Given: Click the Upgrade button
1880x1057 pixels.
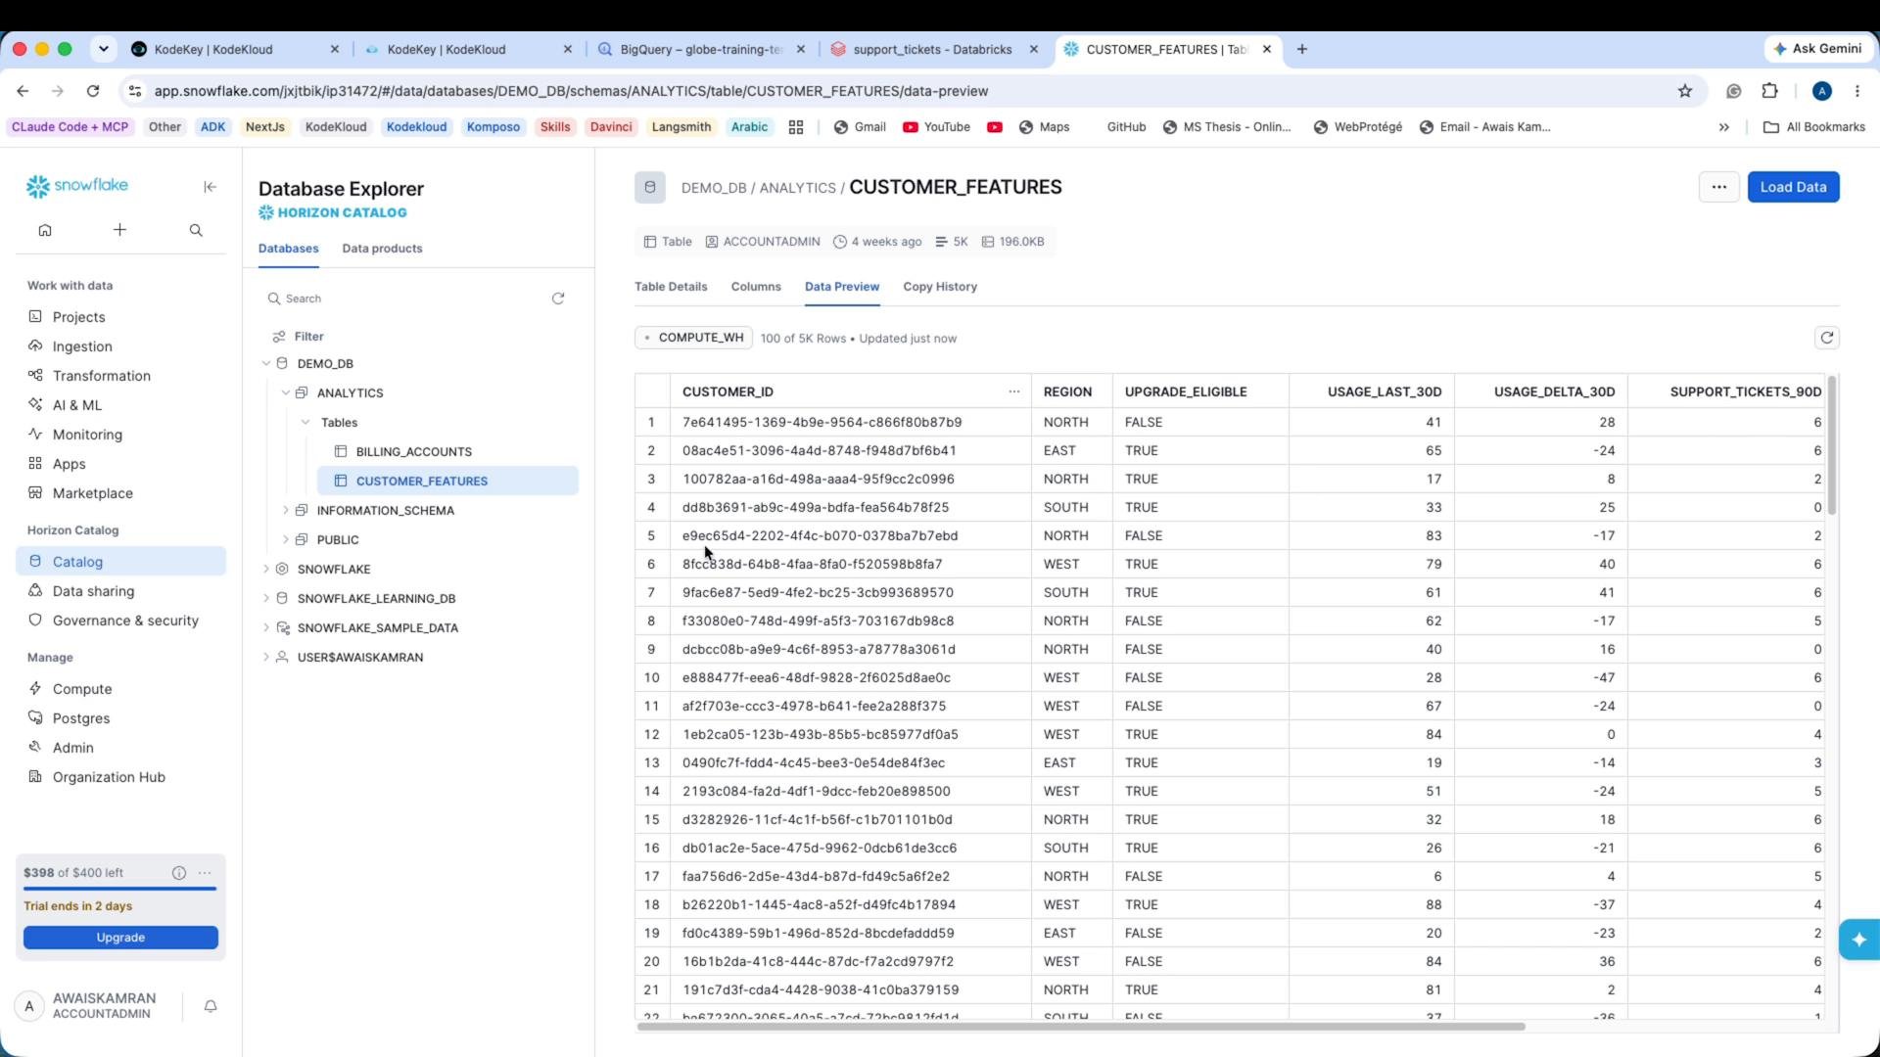Looking at the screenshot, I should [120, 938].
